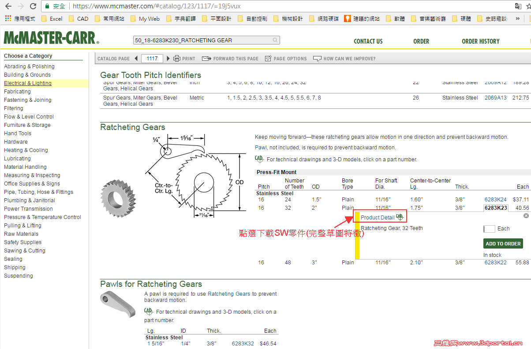The width and height of the screenshot is (531, 349).
Task: Click Pawls for Ratcheting Gears heading
Action: (151, 284)
